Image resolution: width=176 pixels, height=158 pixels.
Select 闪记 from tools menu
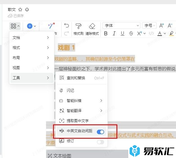[x=82, y=90]
